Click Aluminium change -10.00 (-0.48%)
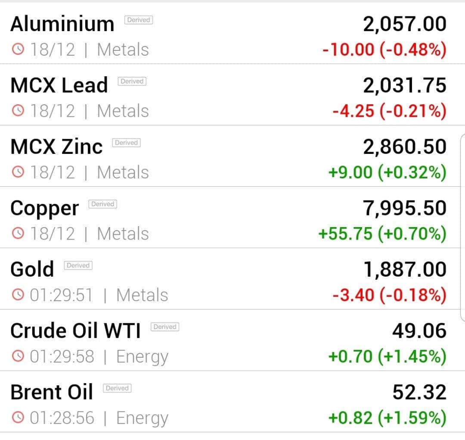Image resolution: width=465 pixels, height=440 pixels. click(384, 49)
